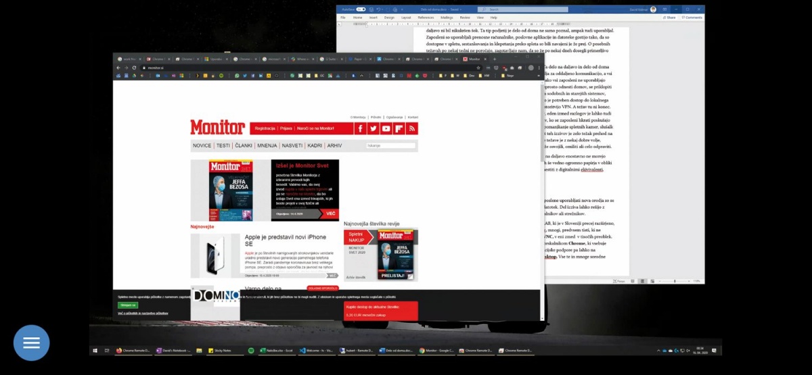Viewport: 812px width, 375px height.
Task: Click the 'Naroči se na Monitor!' link
Action: pos(315,128)
